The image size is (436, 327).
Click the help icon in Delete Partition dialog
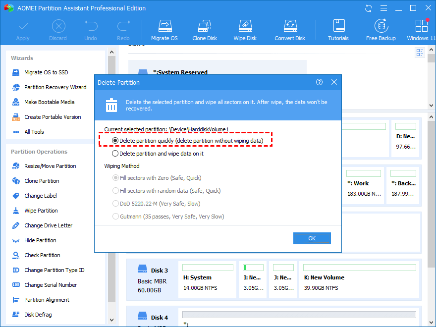click(x=319, y=82)
